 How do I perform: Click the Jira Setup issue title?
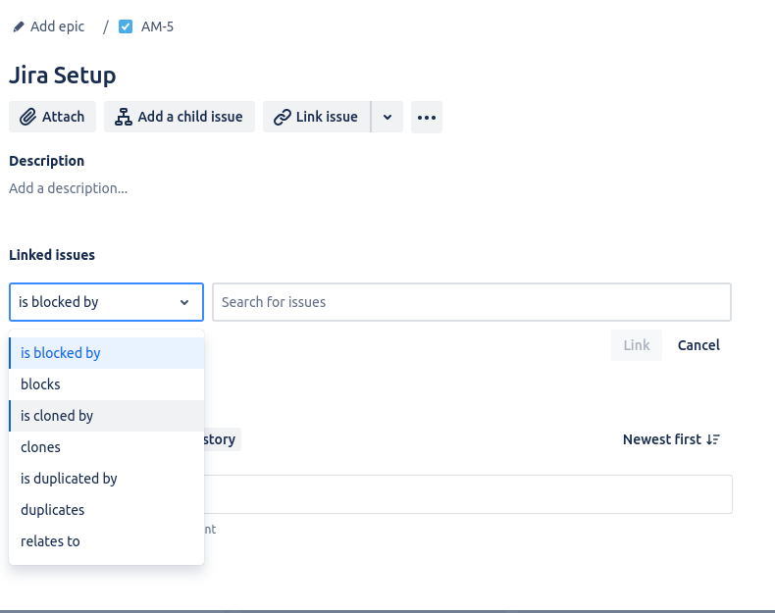[62, 76]
